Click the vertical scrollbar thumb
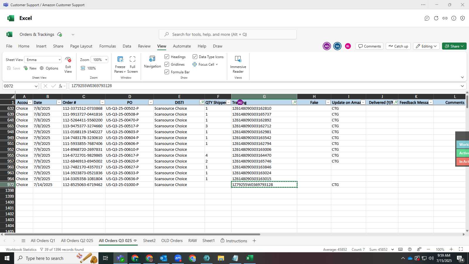This screenshot has height=264, width=469. tap(467, 101)
